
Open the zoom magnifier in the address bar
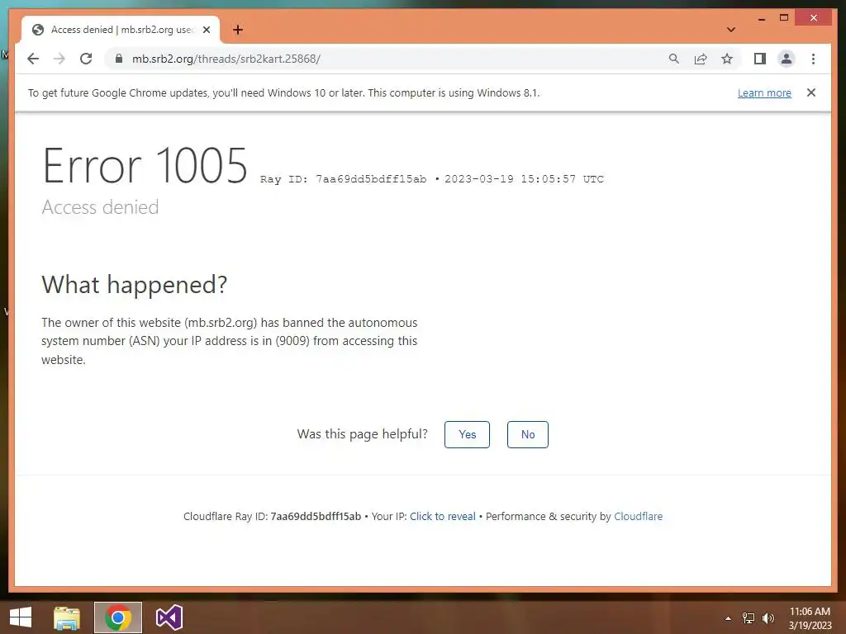click(x=674, y=59)
